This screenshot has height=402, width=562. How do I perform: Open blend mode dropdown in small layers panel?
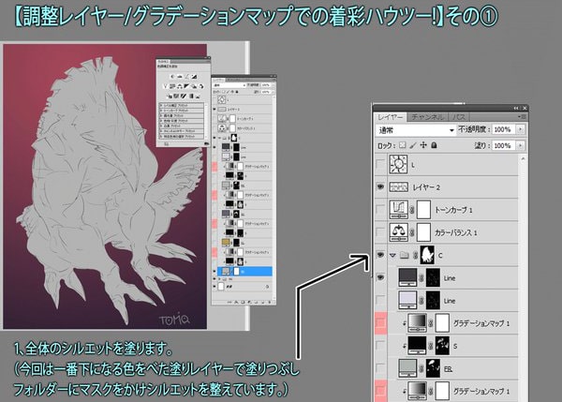[x=229, y=85]
